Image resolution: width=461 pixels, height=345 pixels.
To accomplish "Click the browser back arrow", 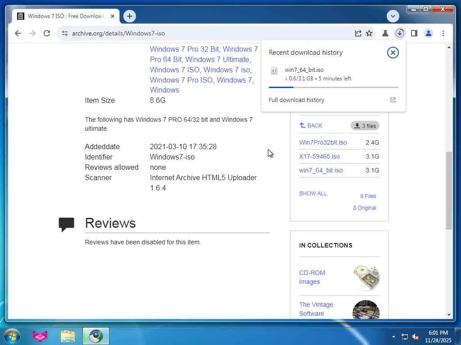I will point(18,33).
